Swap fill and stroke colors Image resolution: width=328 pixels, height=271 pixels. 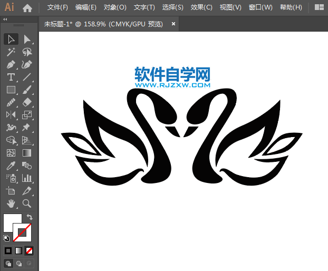click(30, 217)
